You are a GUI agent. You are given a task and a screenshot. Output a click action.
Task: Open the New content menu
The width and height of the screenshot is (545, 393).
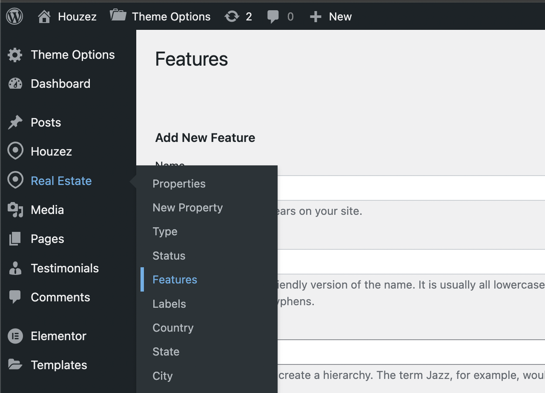(x=340, y=17)
